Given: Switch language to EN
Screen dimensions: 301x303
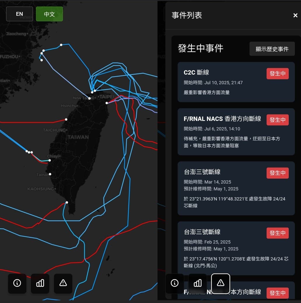Looking at the screenshot, I should [20, 14].
